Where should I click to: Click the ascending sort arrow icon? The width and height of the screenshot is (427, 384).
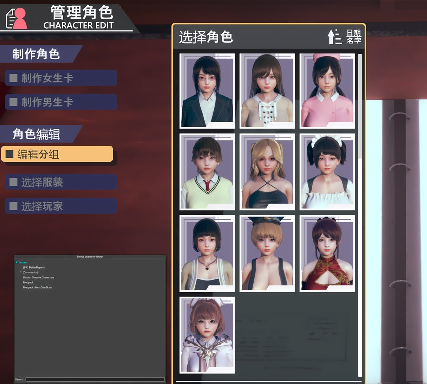pyautogui.click(x=332, y=37)
